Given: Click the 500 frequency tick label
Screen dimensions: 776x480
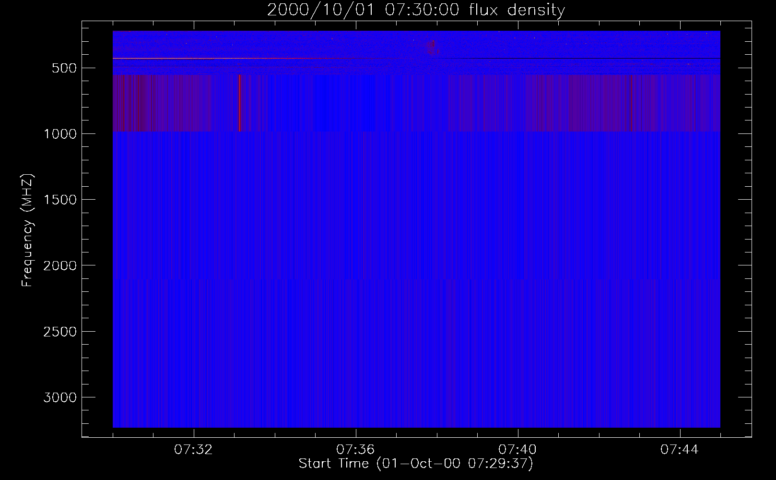Looking at the screenshot, I should [64, 68].
